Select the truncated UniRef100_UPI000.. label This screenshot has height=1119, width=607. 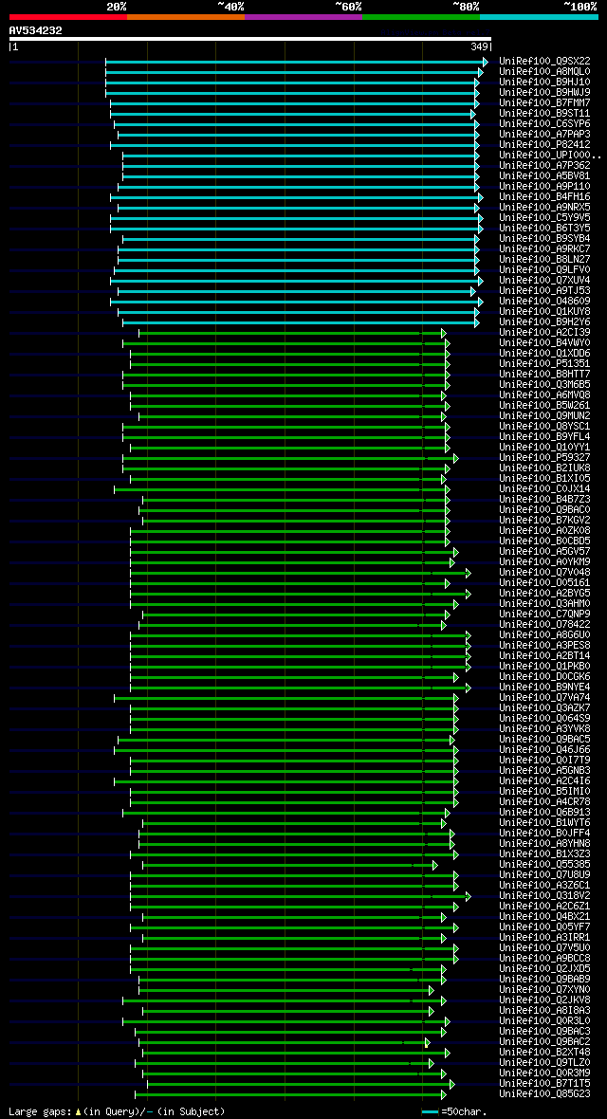(551, 155)
